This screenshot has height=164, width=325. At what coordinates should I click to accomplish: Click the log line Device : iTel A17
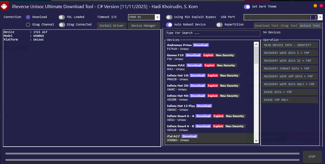click(26, 32)
